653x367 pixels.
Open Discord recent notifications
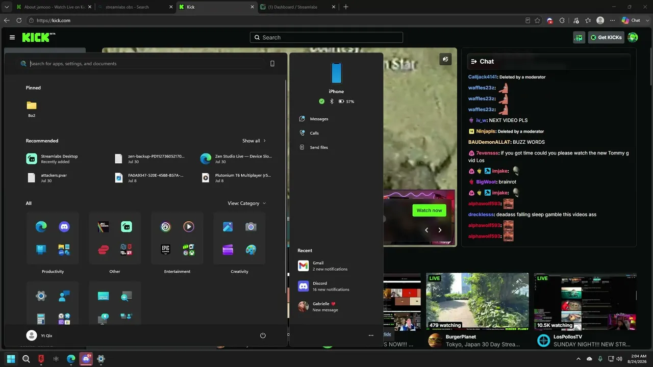pyautogui.click(x=337, y=286)
